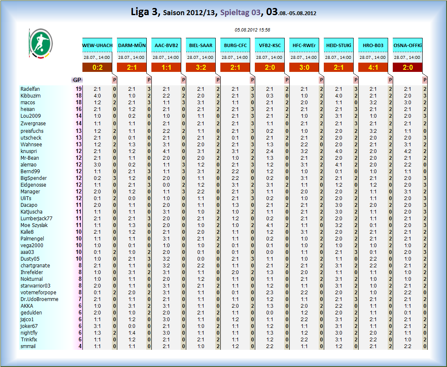Viewport: 447px width, 367px height.
Task: Select player knuspri
Action: 29,151
